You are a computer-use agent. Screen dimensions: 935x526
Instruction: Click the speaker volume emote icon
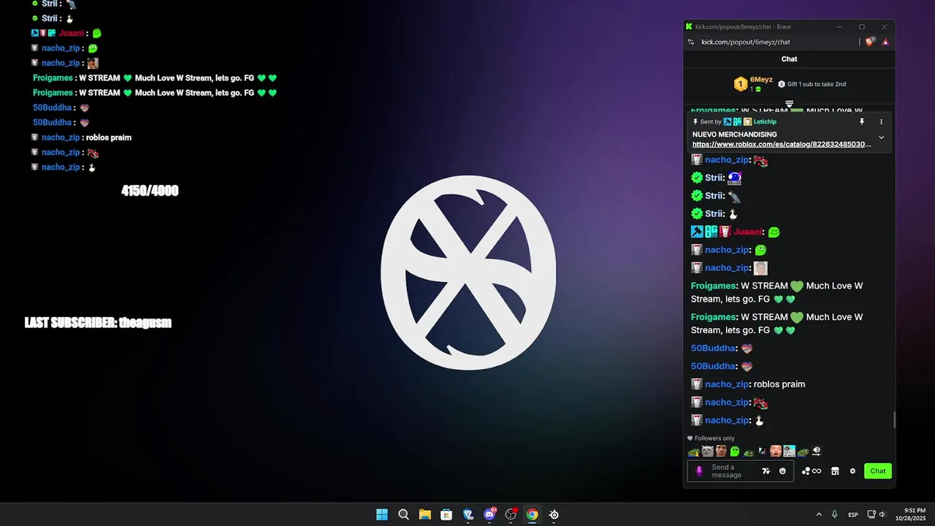(817, 451)
